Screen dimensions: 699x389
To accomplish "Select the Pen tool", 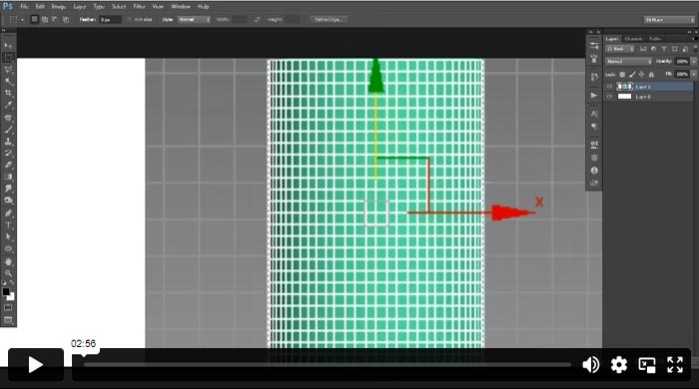I will click(8, 212).
